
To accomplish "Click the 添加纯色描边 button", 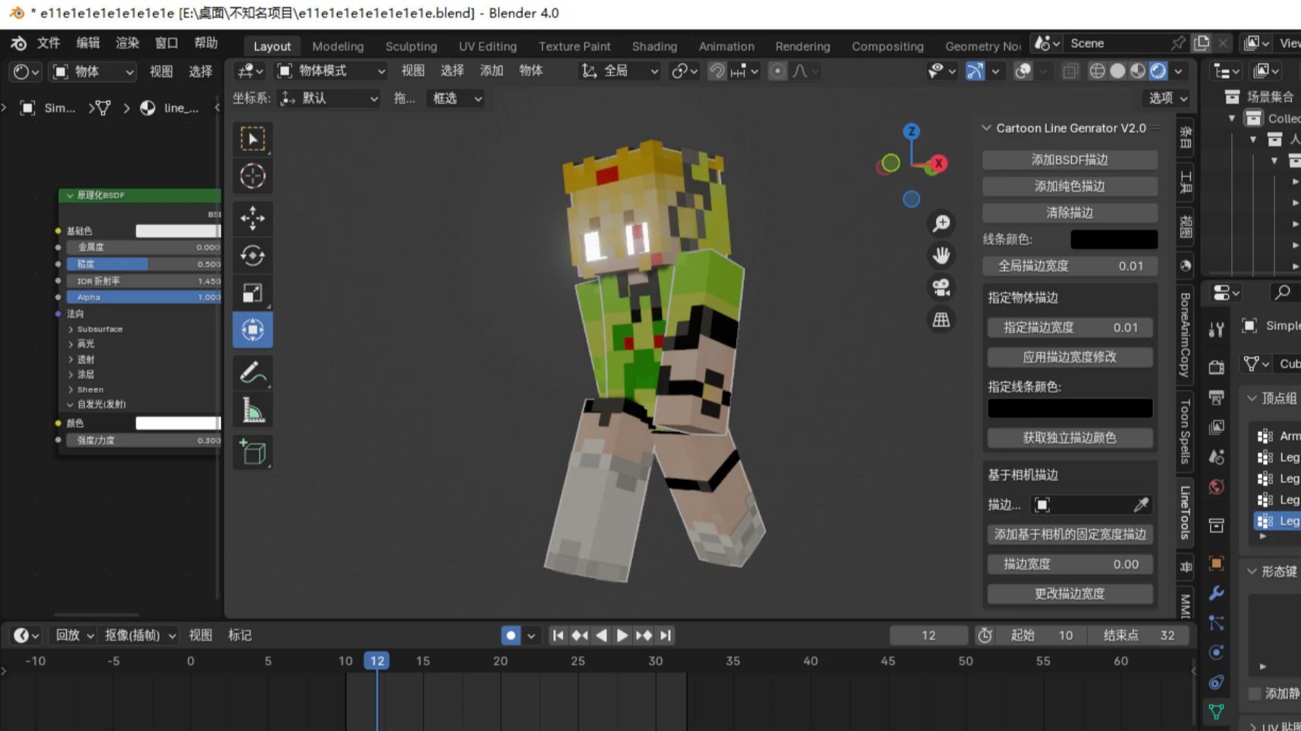I will click(1069, 187).
